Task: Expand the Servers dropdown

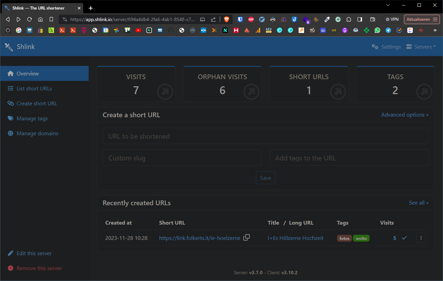Action: (x=421, y=47)
